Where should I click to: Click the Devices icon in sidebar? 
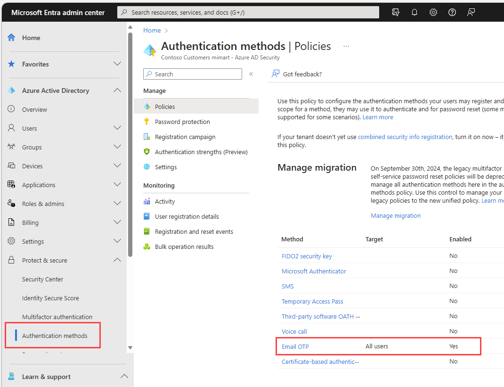11,165
